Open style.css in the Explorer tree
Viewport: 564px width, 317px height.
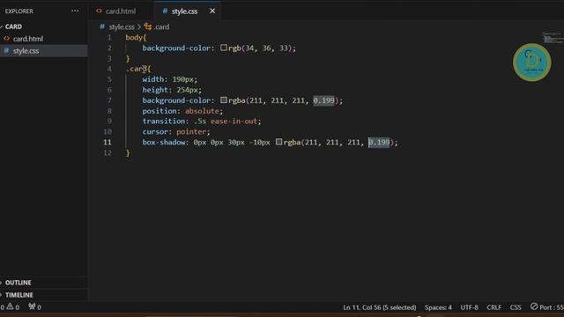coord(26,51)
